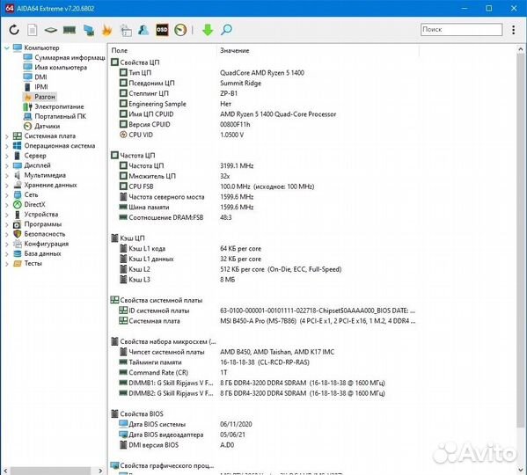Click the Устройства tree item

[35, 215]
